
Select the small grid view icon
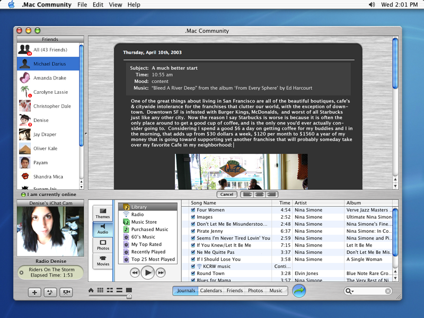(x=100, y=290)
